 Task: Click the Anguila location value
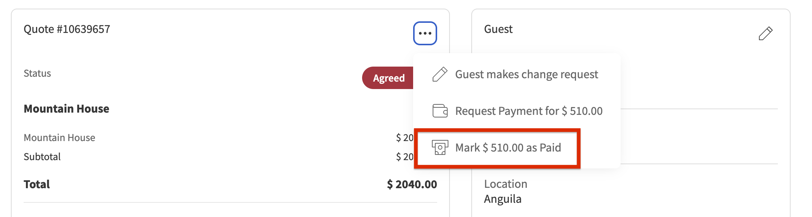tap(502, 199)
